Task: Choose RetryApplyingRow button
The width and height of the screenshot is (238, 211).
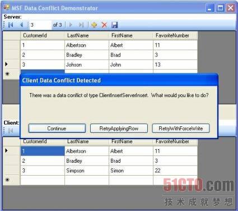Action: point(119,129)
